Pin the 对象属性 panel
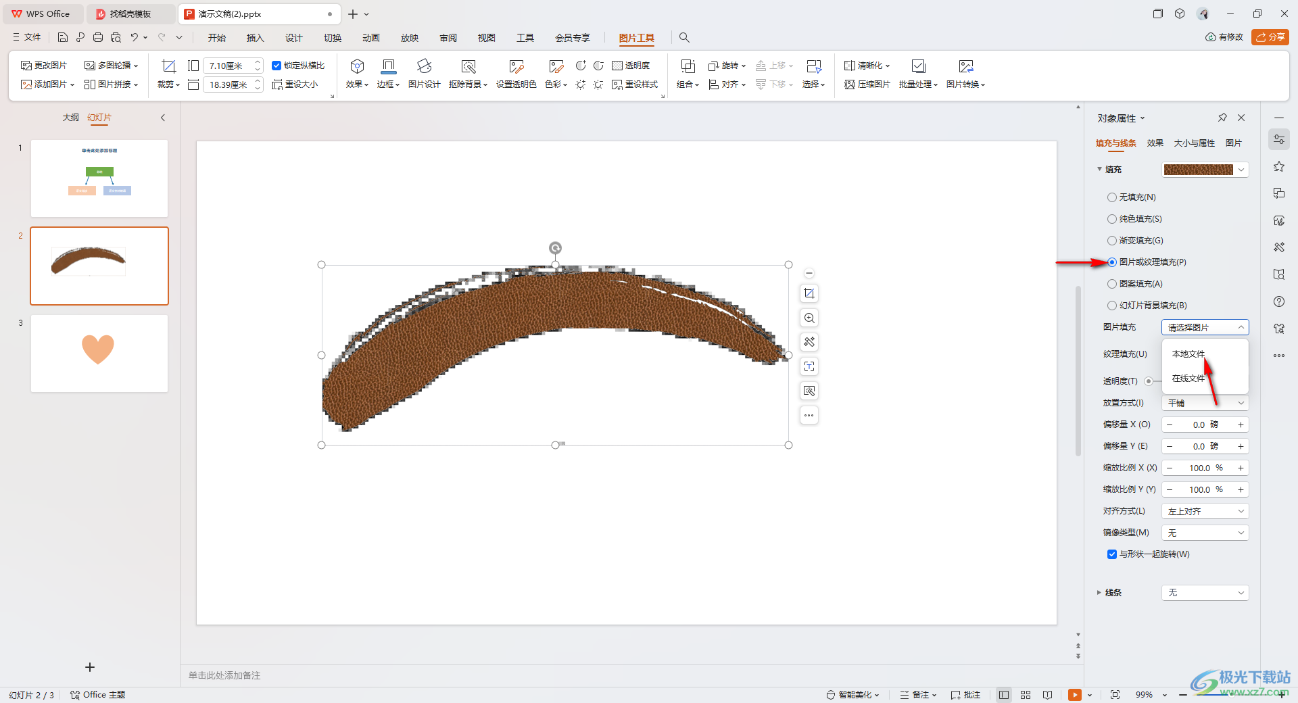 [x=1222, y=118]
